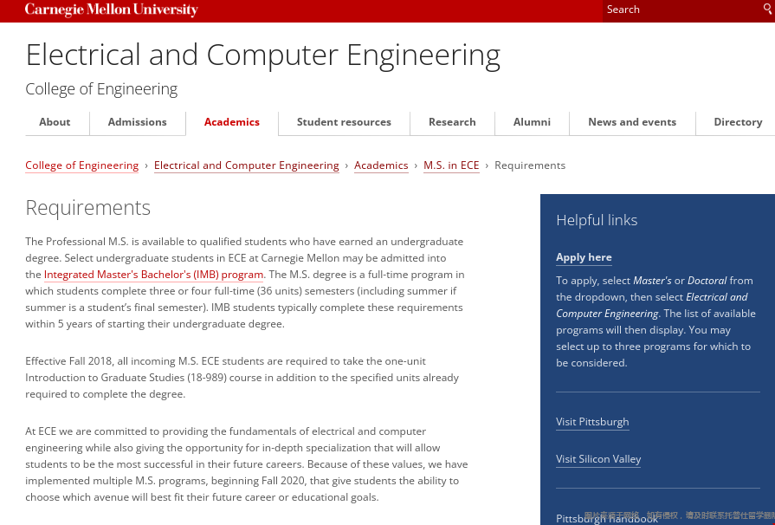
Task: Open the Visit Pittsburgh link
Action: point(592,422)
